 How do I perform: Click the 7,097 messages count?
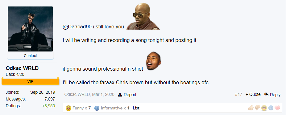pos(50,99)
